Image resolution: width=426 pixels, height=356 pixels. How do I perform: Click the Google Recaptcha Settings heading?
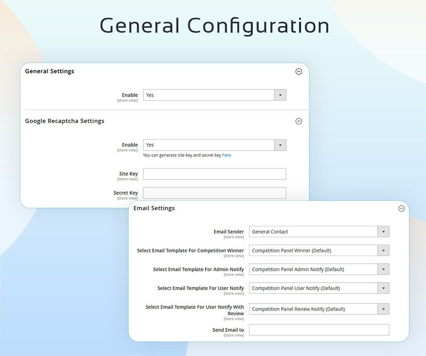[x=65, y=121]
